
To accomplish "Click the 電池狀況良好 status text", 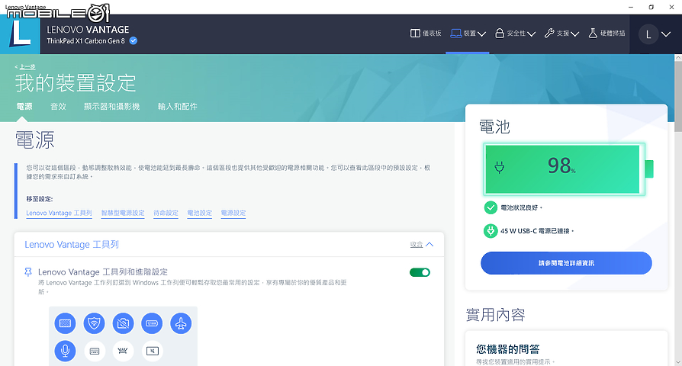I will point(521,207).
